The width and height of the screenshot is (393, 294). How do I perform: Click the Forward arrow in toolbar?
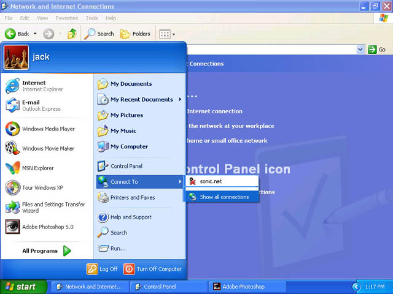pyautogui.click(x=49, y=34)
